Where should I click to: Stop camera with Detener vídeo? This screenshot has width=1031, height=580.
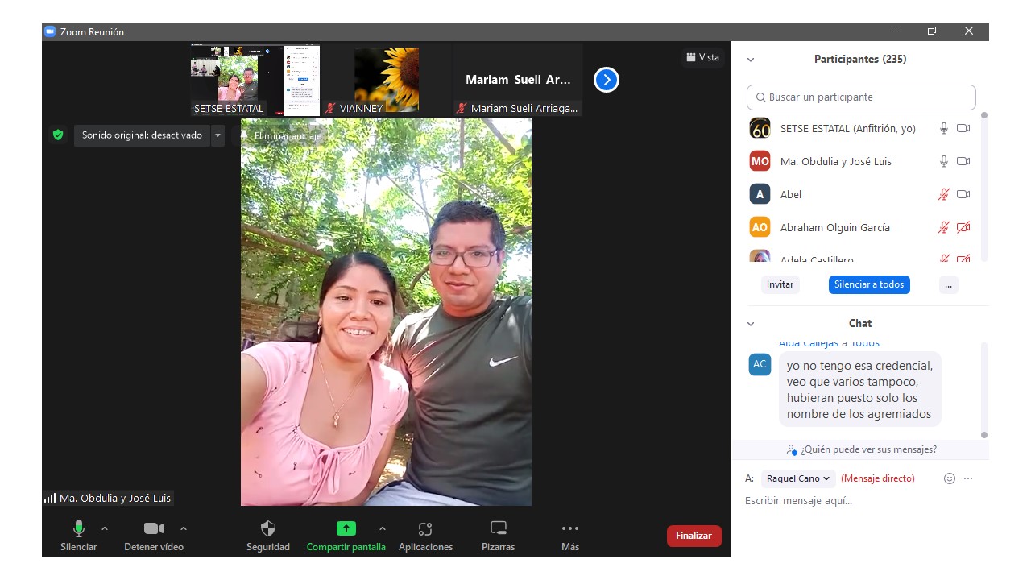pyautogui.click(x=154, y=536)
